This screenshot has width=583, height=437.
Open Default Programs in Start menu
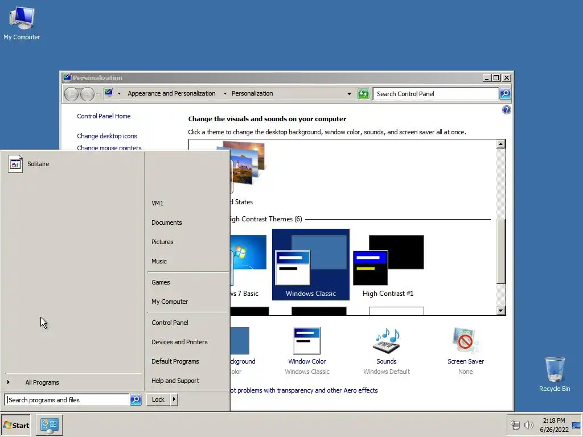click(x=175, y=361)
